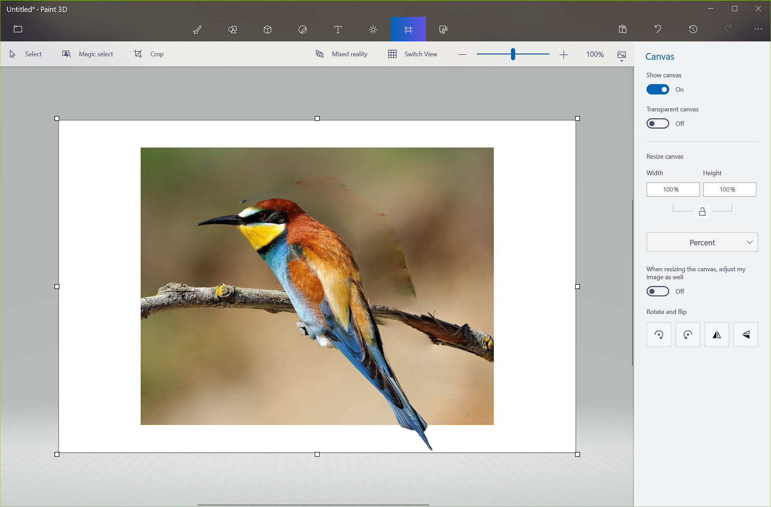This screenshot has width=771, height=507.
Task: Open the Effects sun icon
Action: coord(373,29)
